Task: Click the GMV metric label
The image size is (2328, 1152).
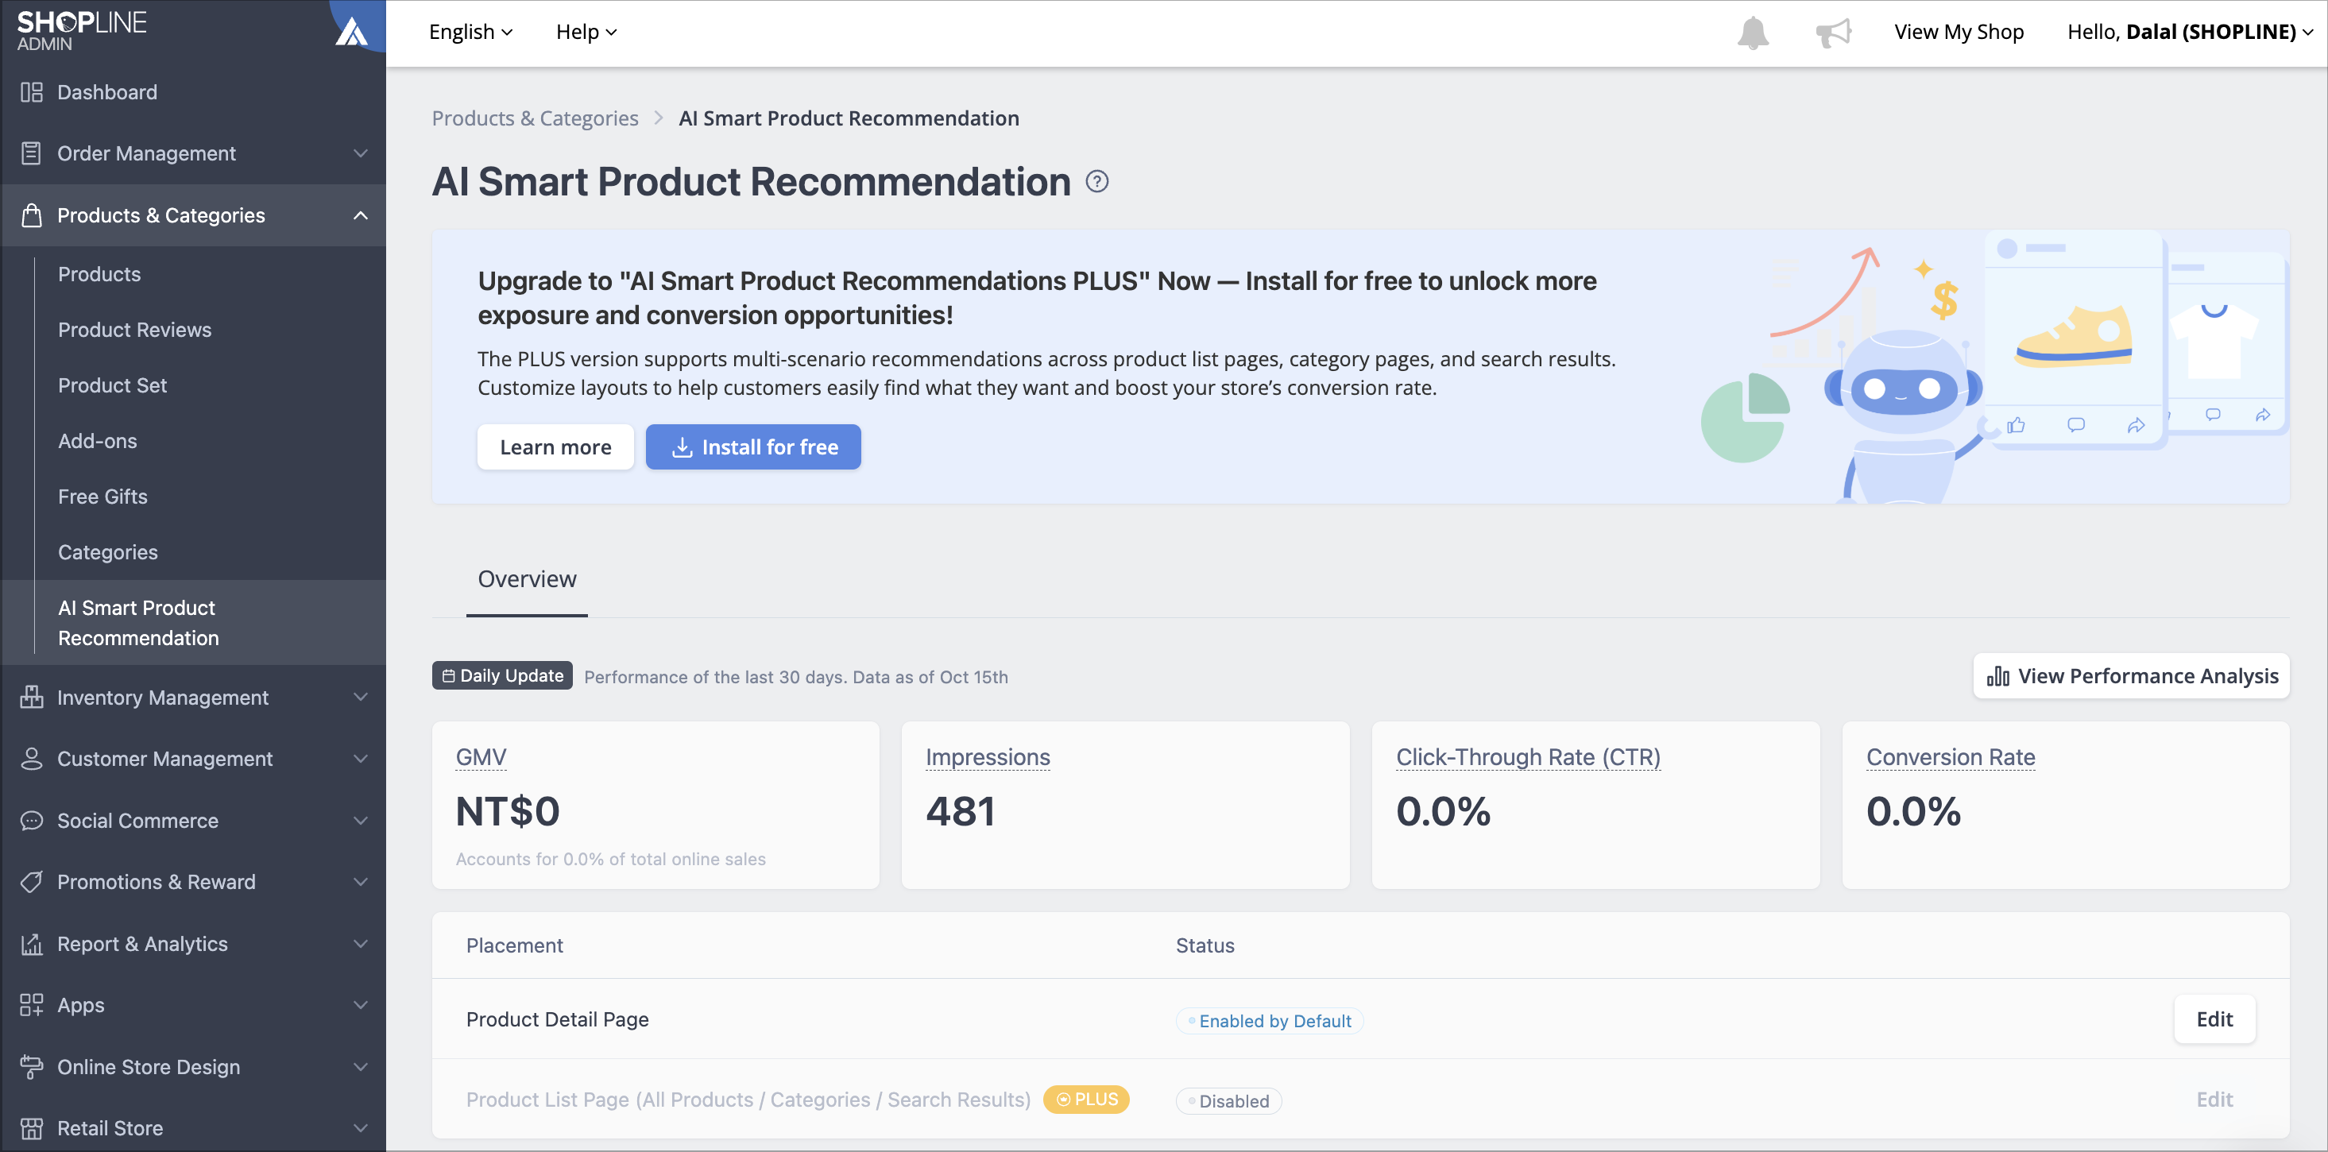Action: coord(481,757)
